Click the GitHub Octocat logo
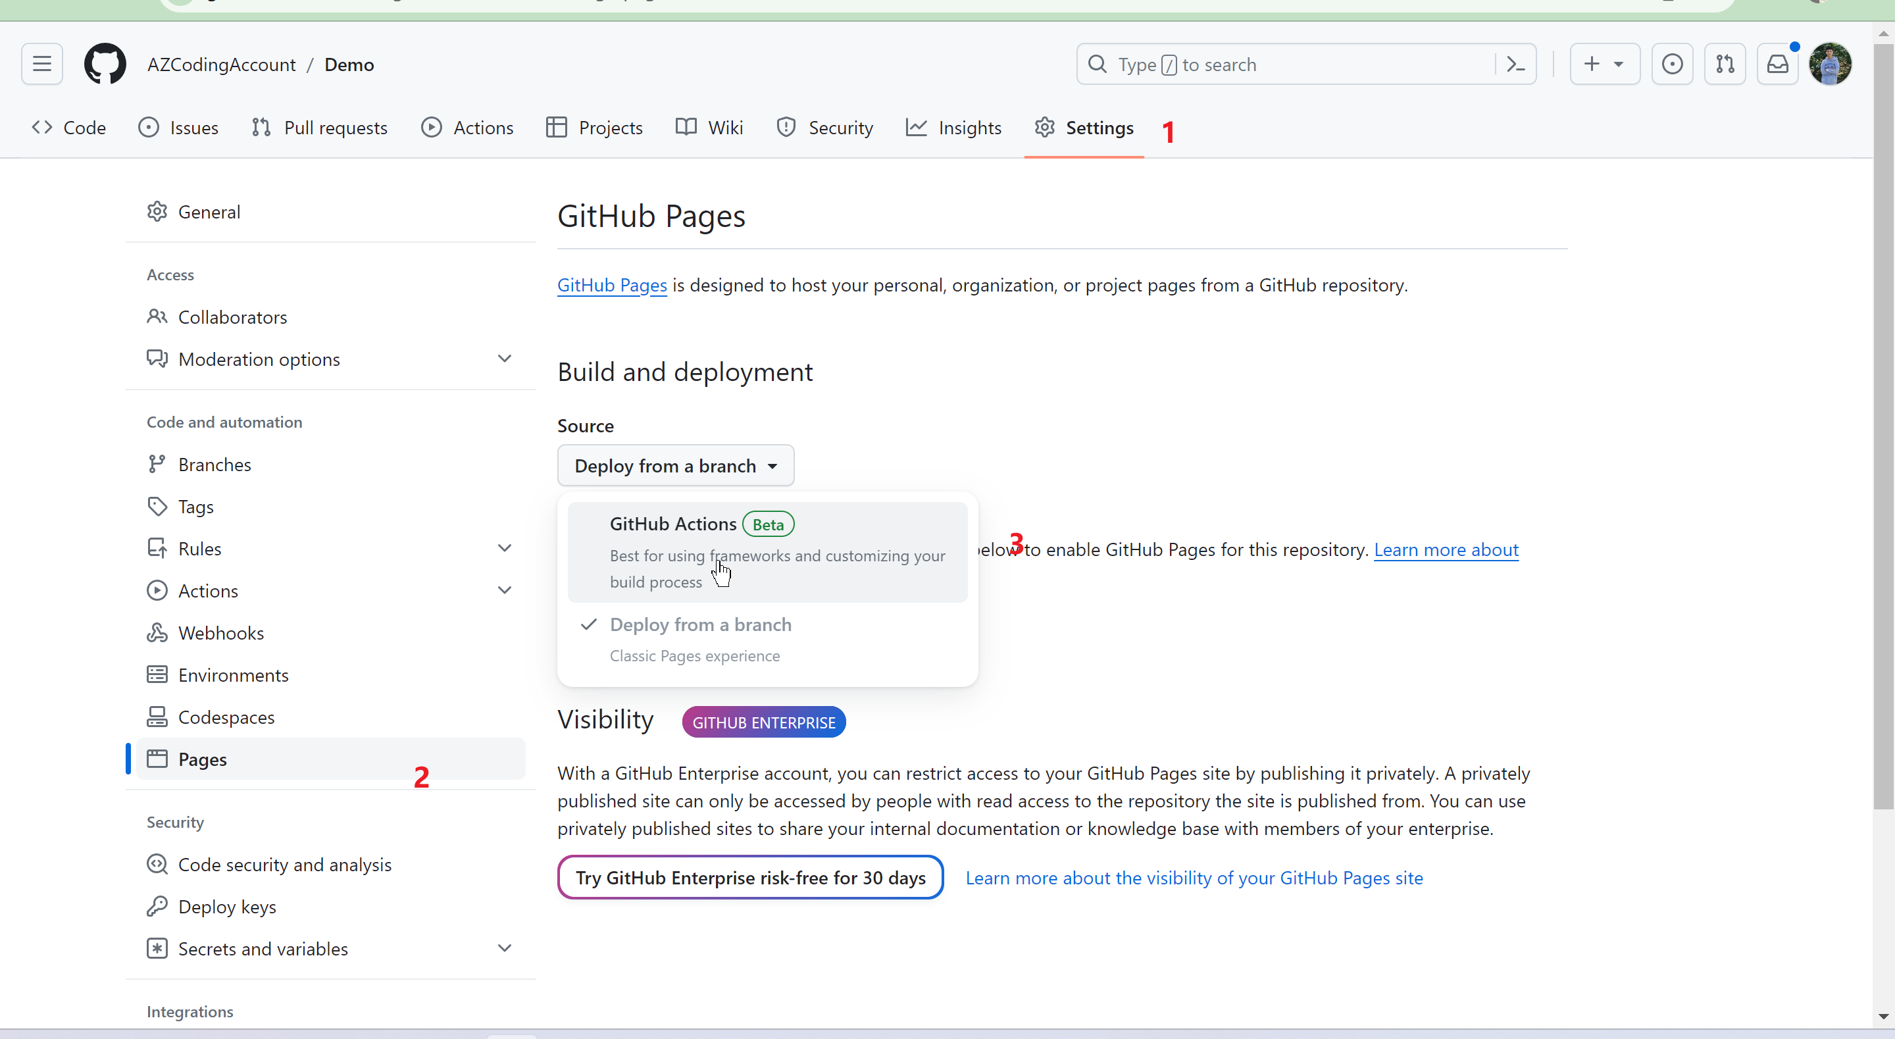 tap(105, 64)
